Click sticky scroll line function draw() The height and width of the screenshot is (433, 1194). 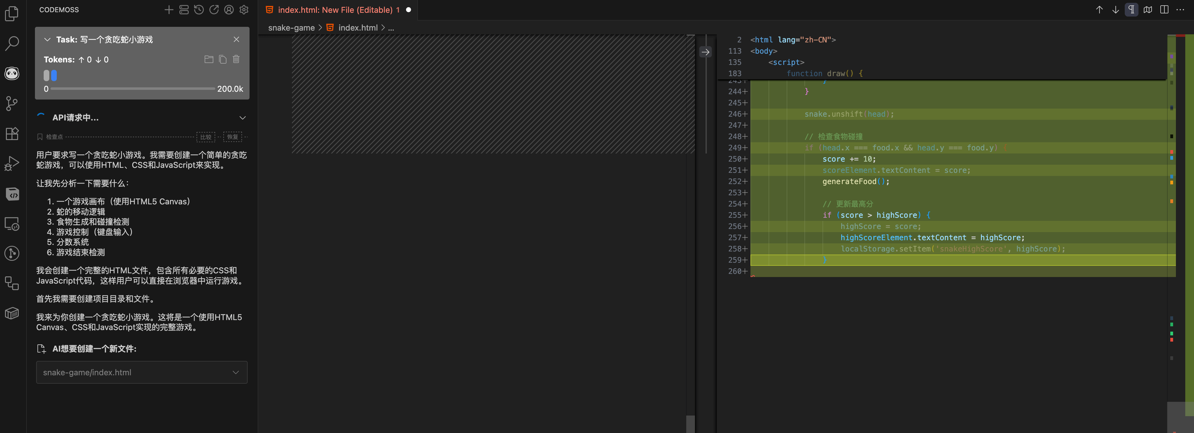point(825,73)
